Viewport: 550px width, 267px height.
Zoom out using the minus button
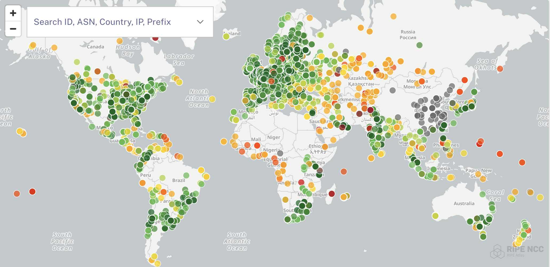[x=13, y=29]
